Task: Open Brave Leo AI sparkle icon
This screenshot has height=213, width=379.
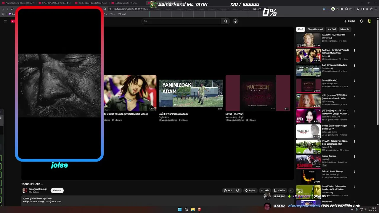Action: [x=367, y=9]
